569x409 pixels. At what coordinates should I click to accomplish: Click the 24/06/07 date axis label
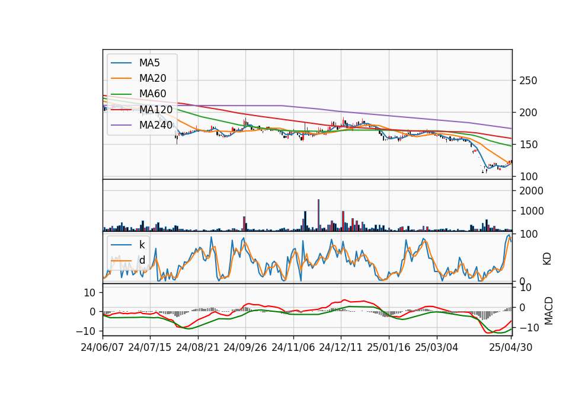[x=103, y=347]
